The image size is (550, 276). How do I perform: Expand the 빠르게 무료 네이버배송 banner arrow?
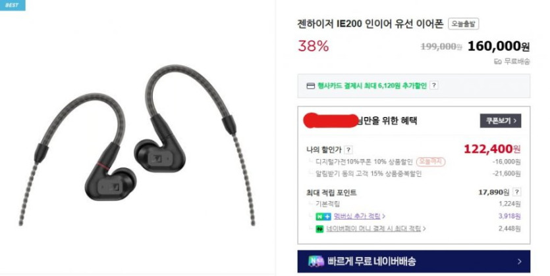pos(520,262)
